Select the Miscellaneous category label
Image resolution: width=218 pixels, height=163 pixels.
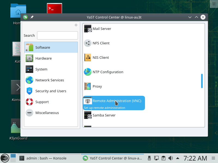(x=47, y=113)
